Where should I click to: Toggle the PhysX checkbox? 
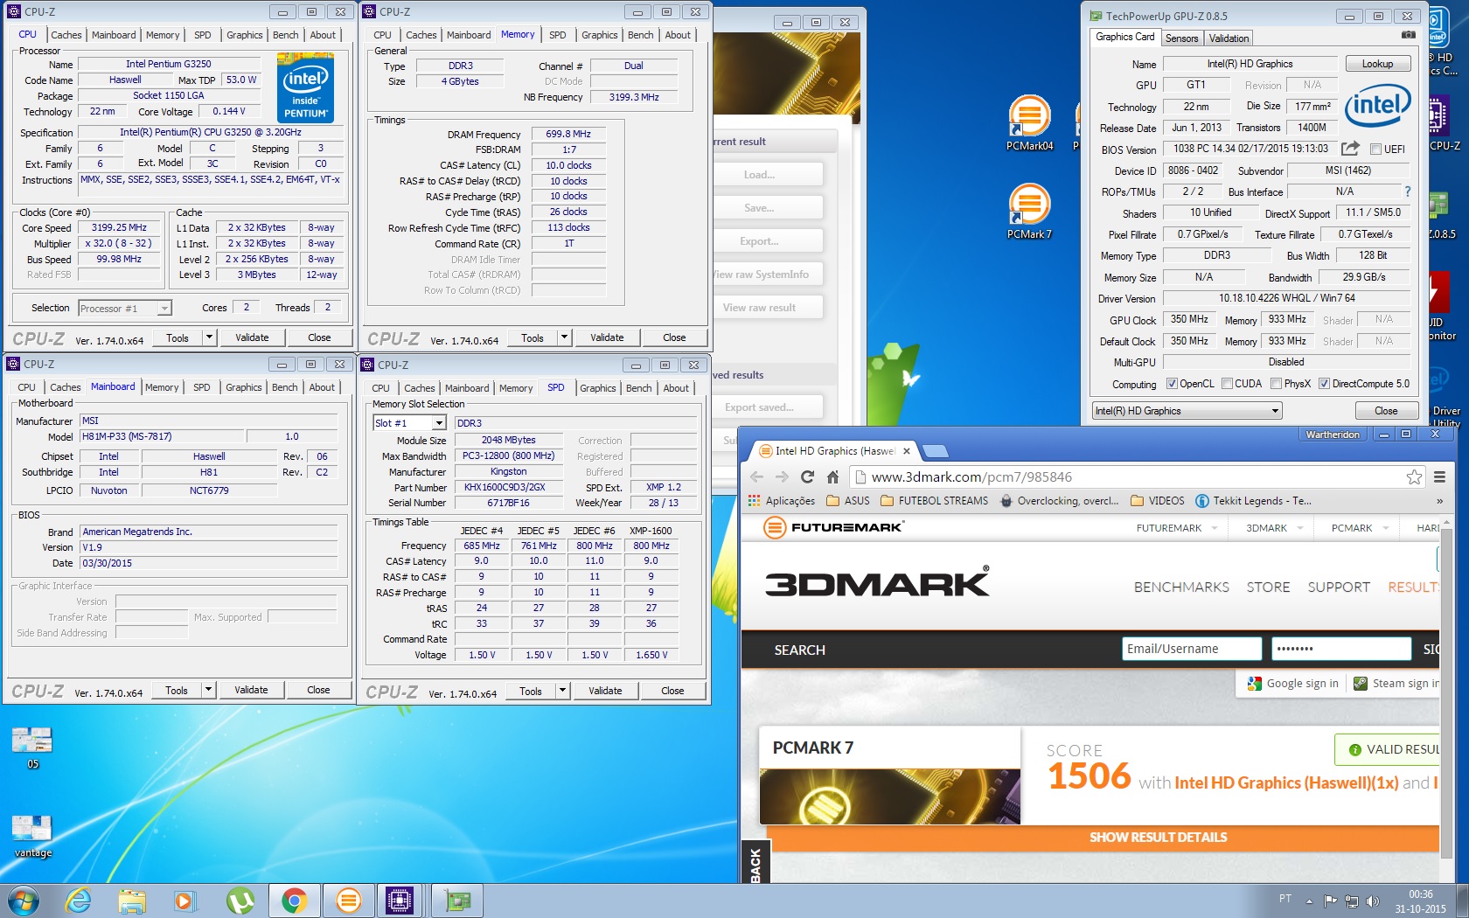1276,383
